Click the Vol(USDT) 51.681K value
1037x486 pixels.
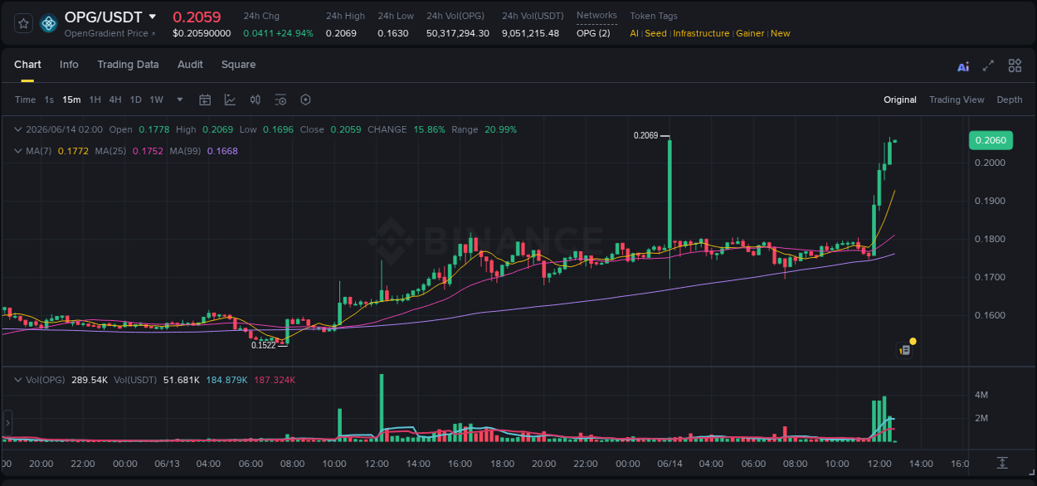click(181, 380)
